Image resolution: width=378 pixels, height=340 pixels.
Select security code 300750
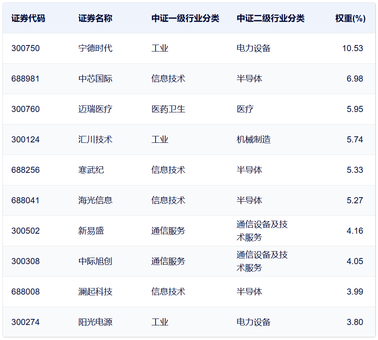tap(25, 48)
